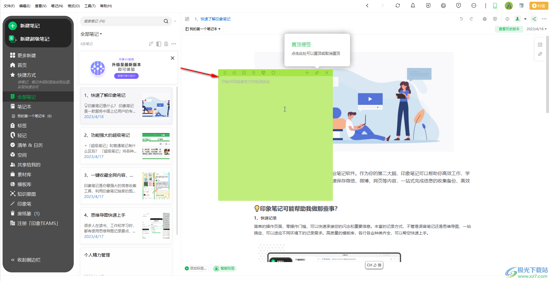Apply strikethrough in sticky note toolbar
Screen dimensions: 551x281
click(254, 73)
